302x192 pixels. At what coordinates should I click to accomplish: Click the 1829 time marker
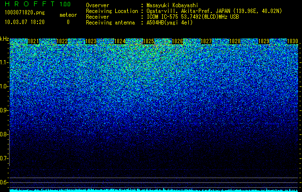(x=264, y=41)
